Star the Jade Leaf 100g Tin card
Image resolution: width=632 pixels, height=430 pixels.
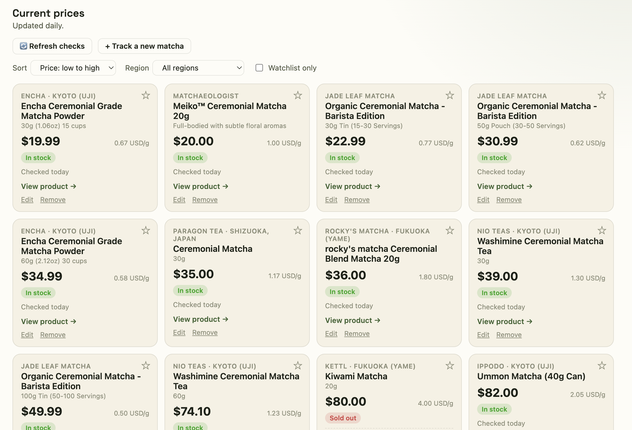click(146, 365)
